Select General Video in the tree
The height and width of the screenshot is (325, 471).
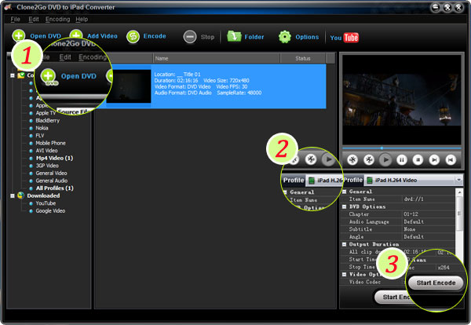(x=51, y=173)
